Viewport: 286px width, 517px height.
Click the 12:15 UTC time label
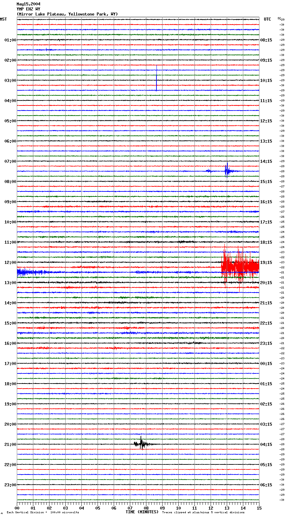[x=266, y=121]
